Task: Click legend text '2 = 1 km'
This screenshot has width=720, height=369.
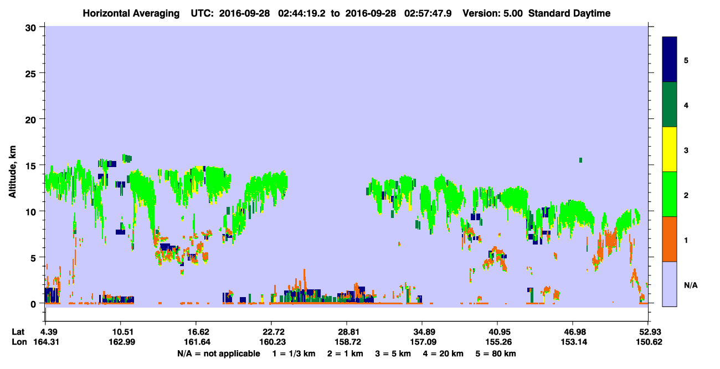Action: pyautogui.click(x=345, y=354)
